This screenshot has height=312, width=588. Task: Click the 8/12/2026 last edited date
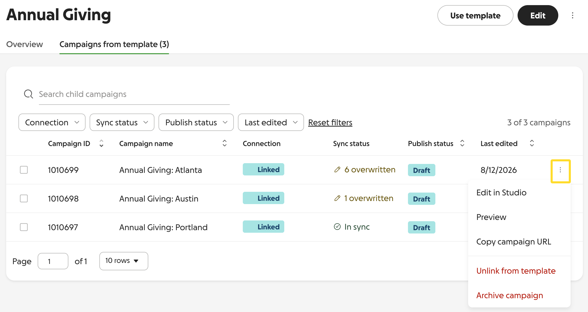[x=499, y=170]
